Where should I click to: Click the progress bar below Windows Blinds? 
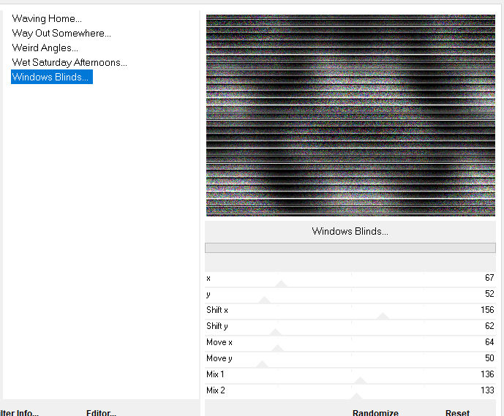[x=350, y=248]
